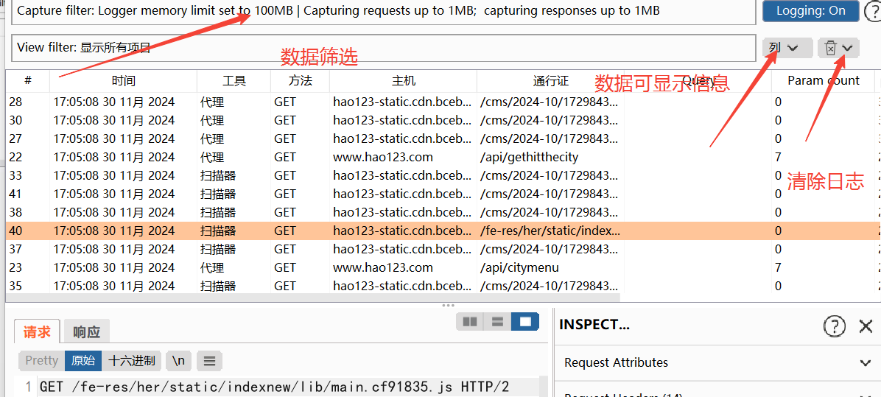Choose the tabbed single-pane layout icon
The height and width of the screenshot is (397, 881).
tap(524, 322)
